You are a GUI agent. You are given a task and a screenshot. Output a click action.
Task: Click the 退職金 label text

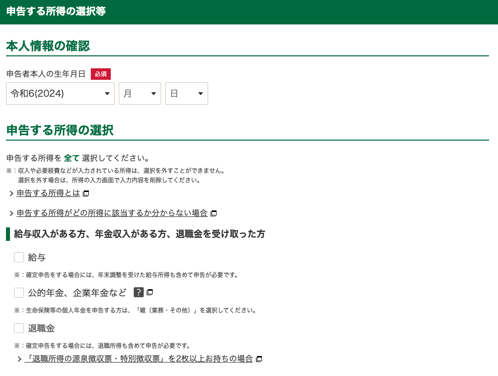coord(41,328)
